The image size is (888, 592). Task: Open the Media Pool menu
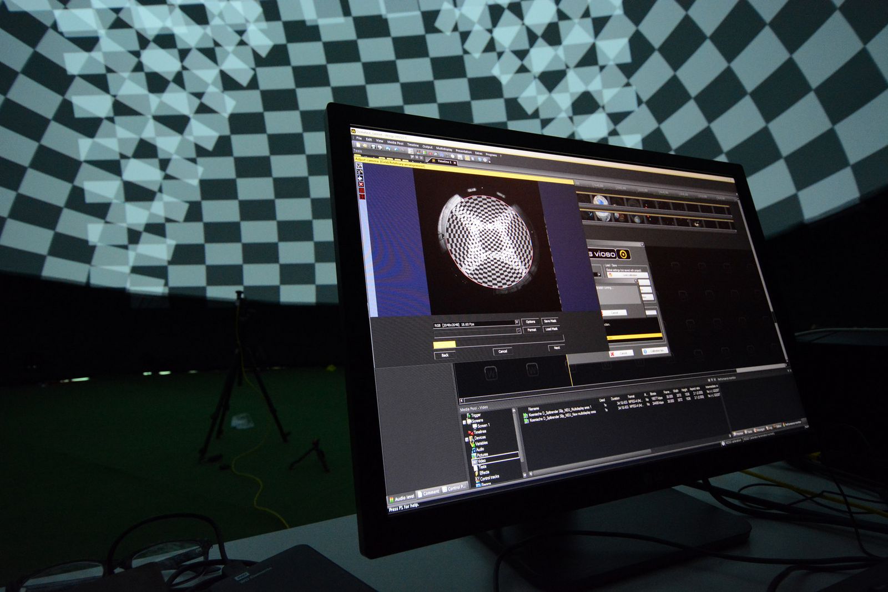coord(396,143)
